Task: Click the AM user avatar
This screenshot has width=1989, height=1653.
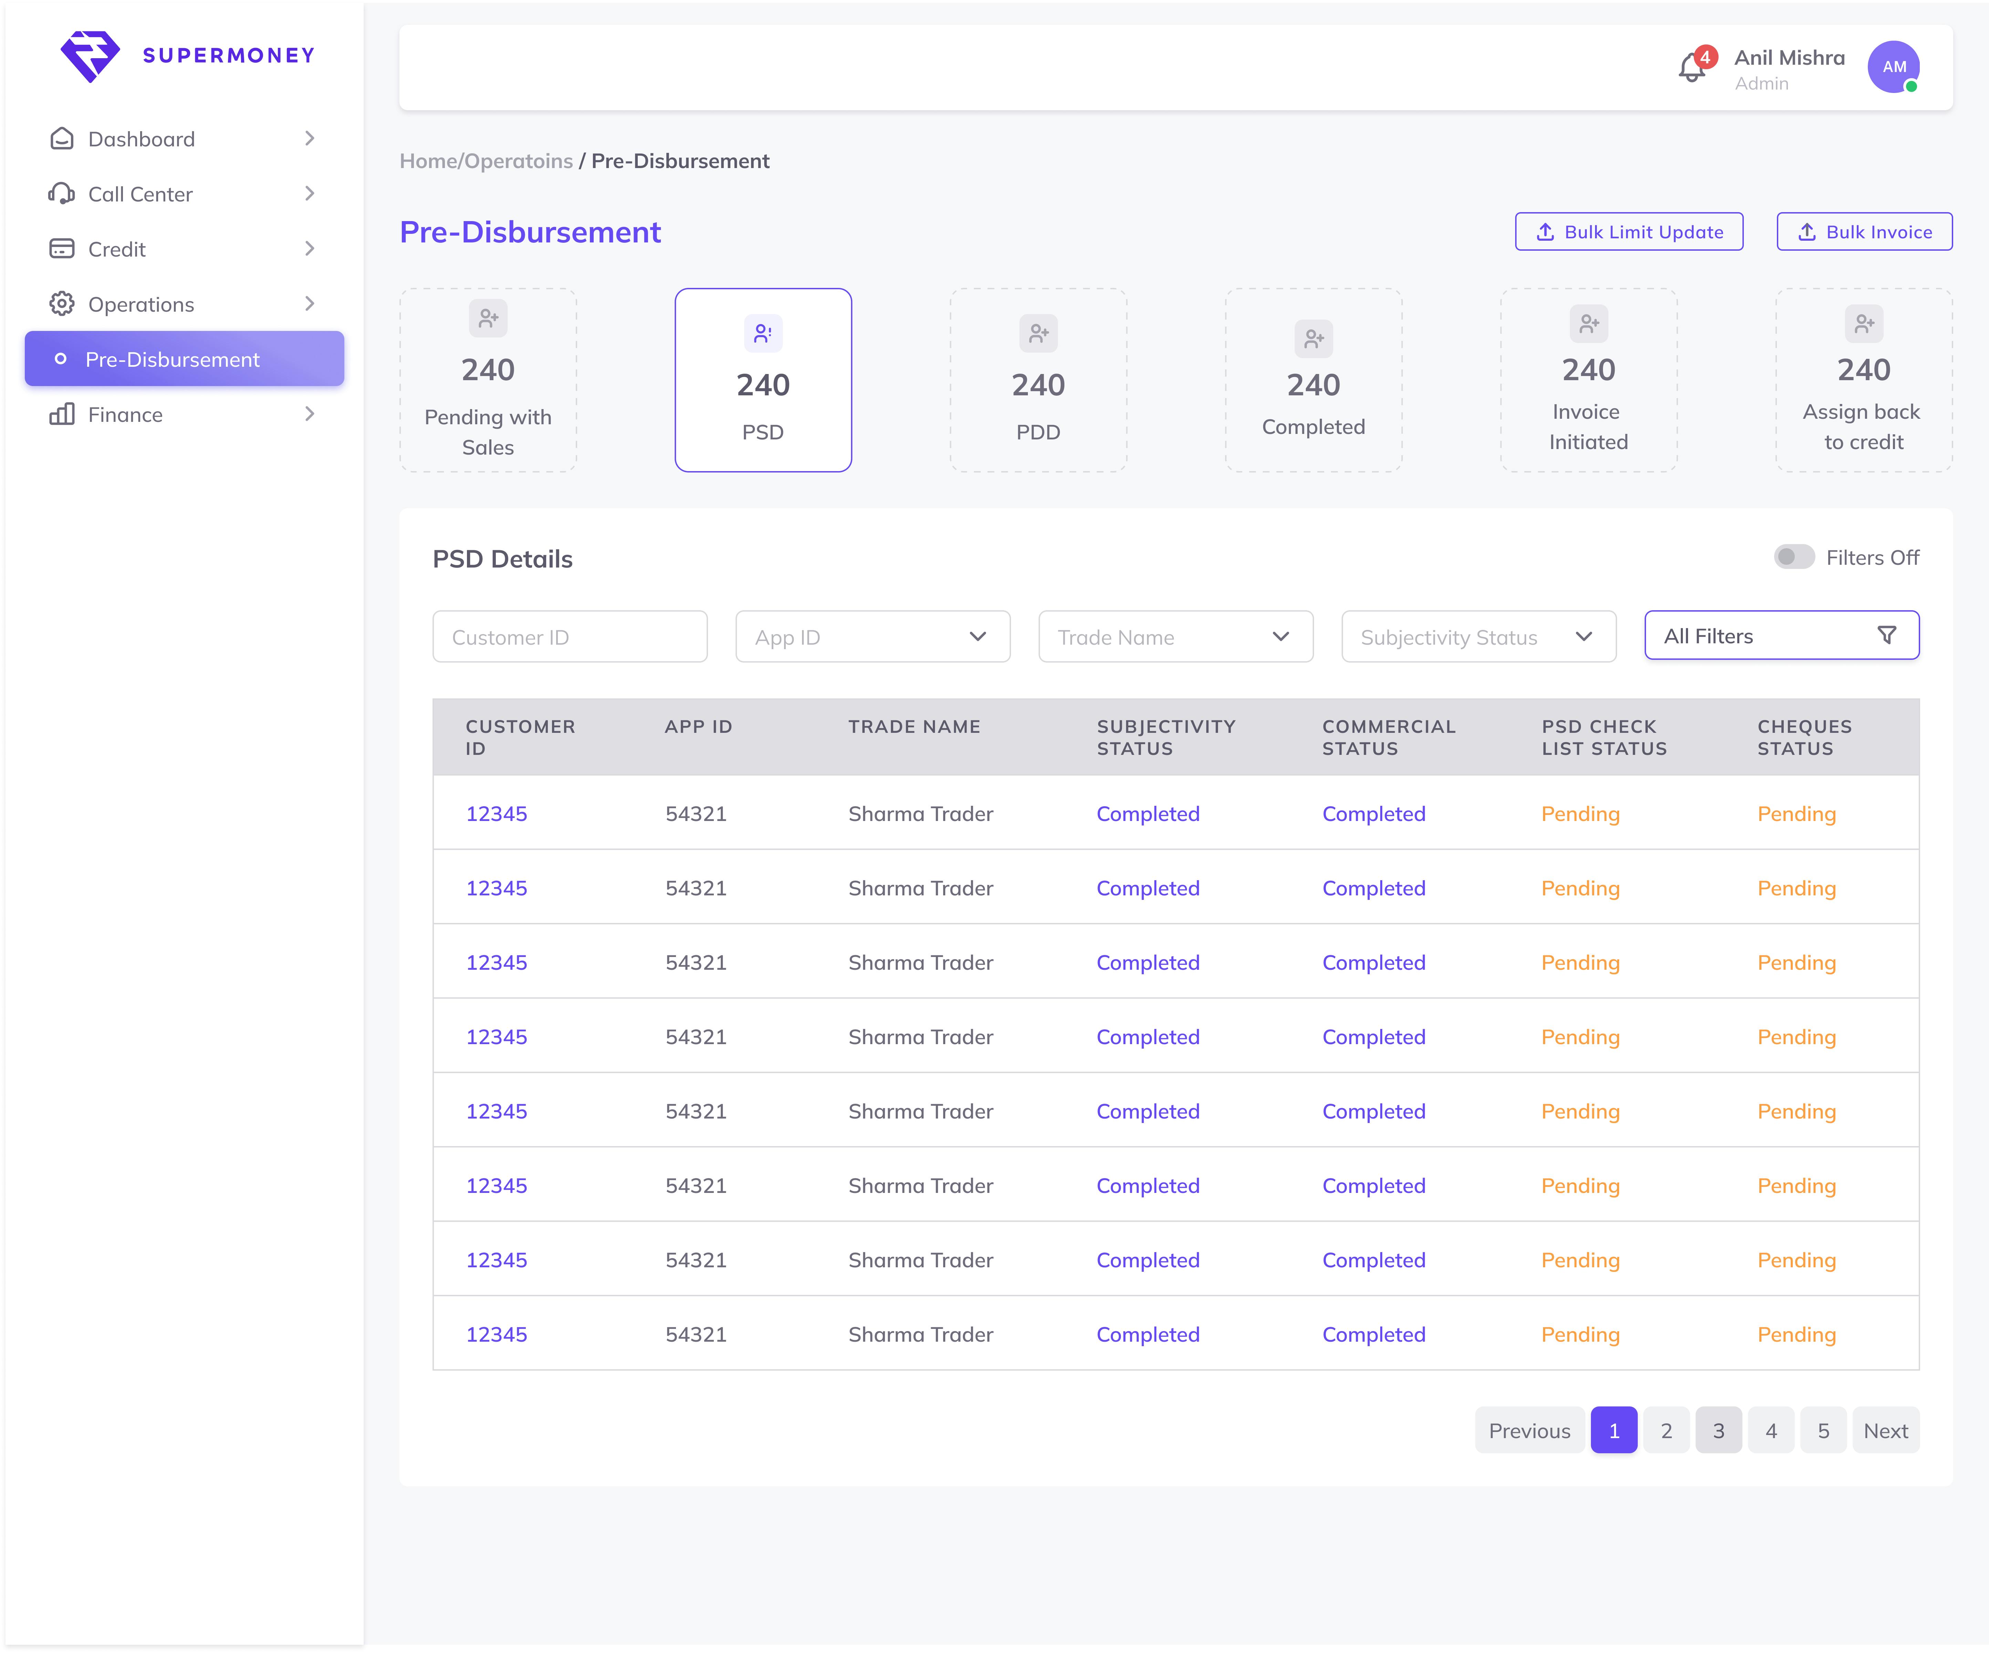Action: (1893, 66)
